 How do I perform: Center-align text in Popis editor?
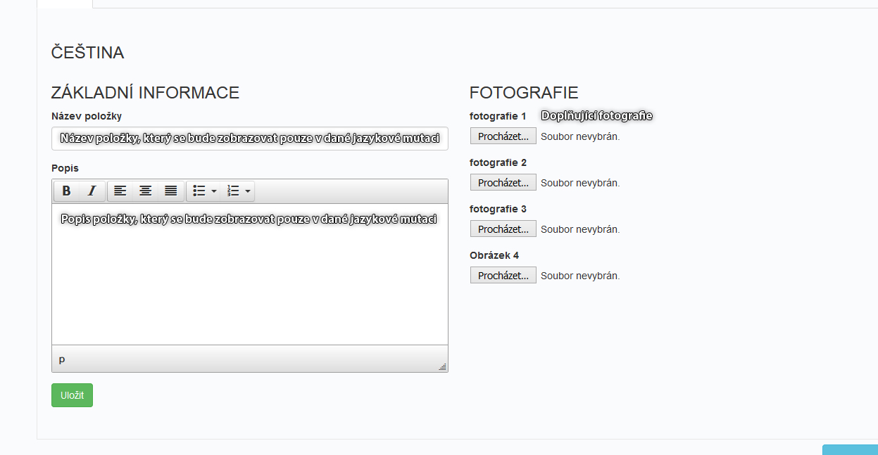pos(146,191)
